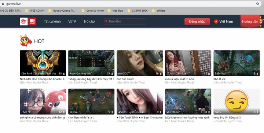The width and height of the screenshot is (264, 133).
Task: Open the affiliate bookmark folder
Action: pyautogui.click(x=159, y=11)
